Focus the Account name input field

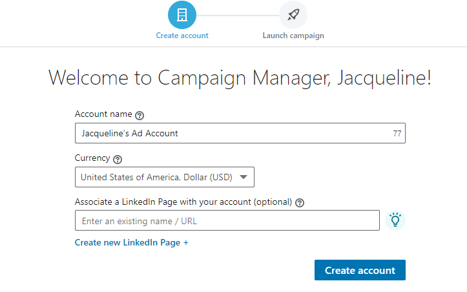240,133
